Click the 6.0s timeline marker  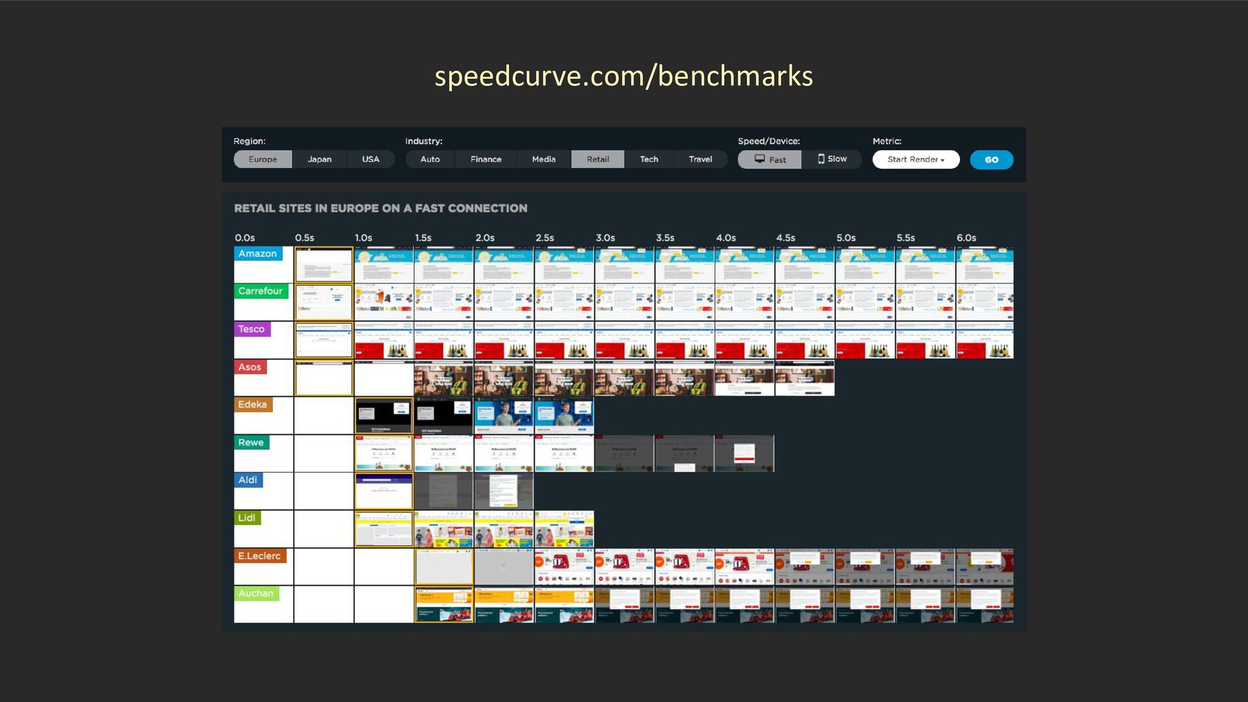967,238
